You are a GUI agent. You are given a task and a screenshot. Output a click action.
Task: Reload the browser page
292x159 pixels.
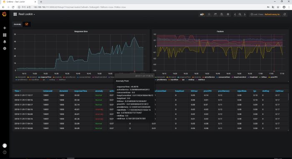point(13,7)
